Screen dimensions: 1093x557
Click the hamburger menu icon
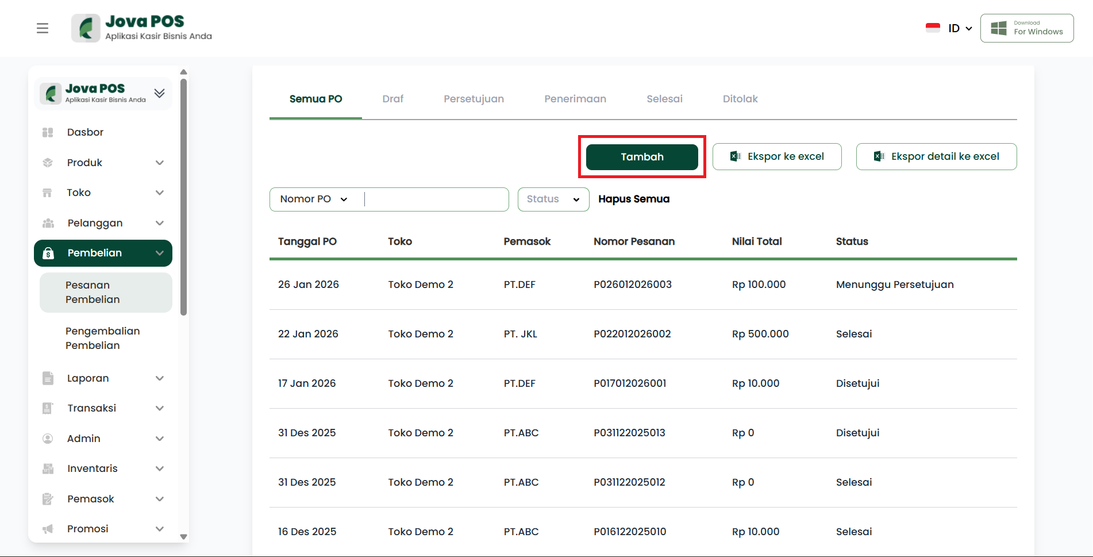[43, 28]
